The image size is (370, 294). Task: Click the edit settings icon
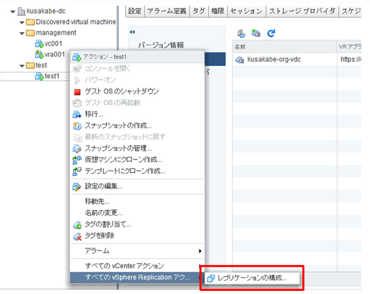[77, 187]
